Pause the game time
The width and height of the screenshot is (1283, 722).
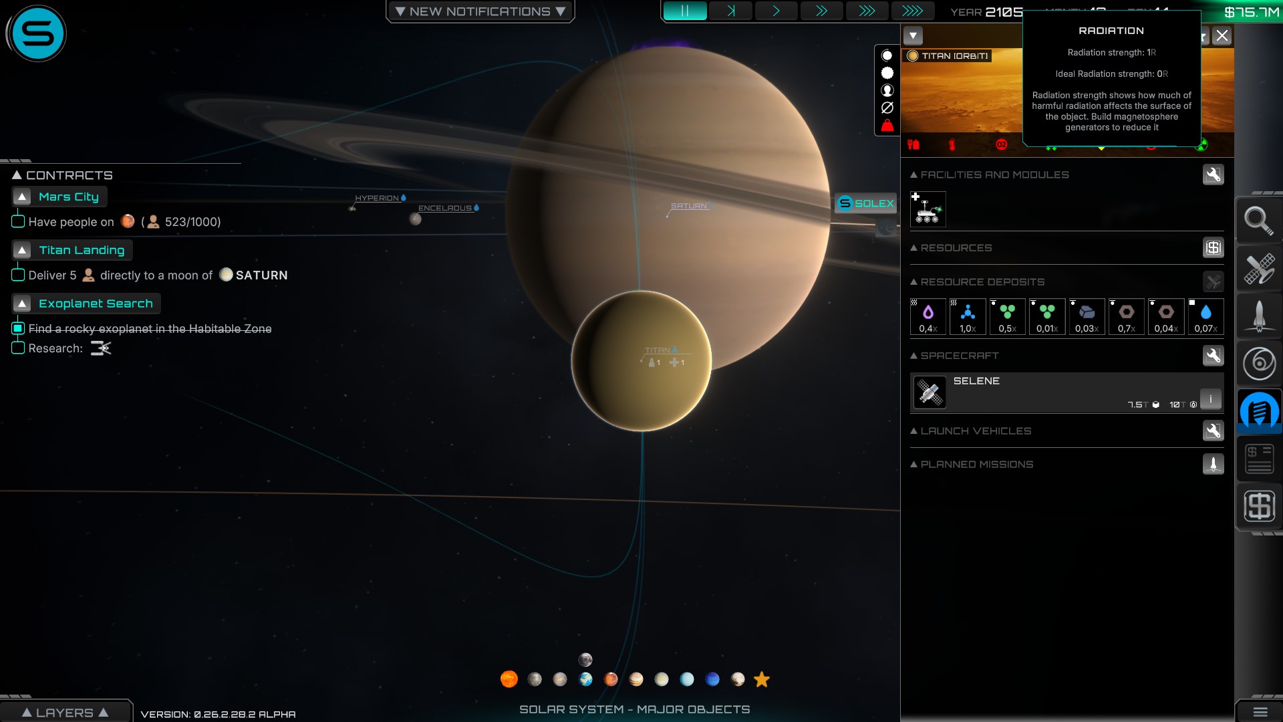click(x=684, y=11)
